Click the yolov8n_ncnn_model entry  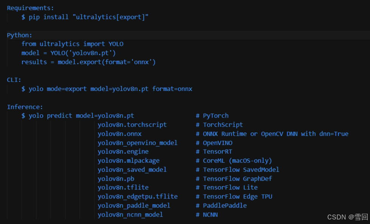(x=130, y=215)
